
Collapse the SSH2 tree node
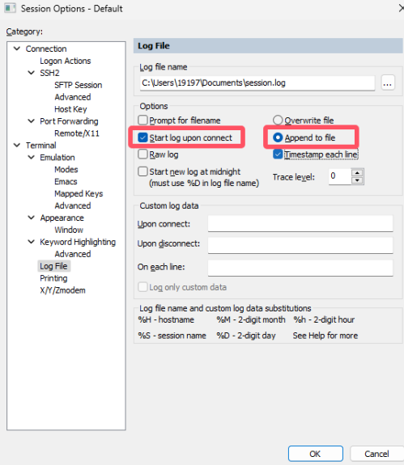click(31, 73)
